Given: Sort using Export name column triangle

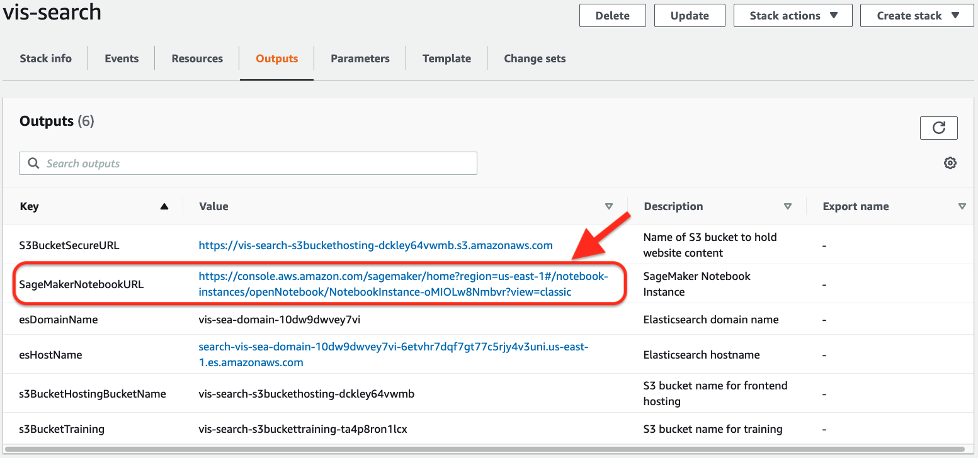Looking at the screenshot, I should tap(962, 206).
